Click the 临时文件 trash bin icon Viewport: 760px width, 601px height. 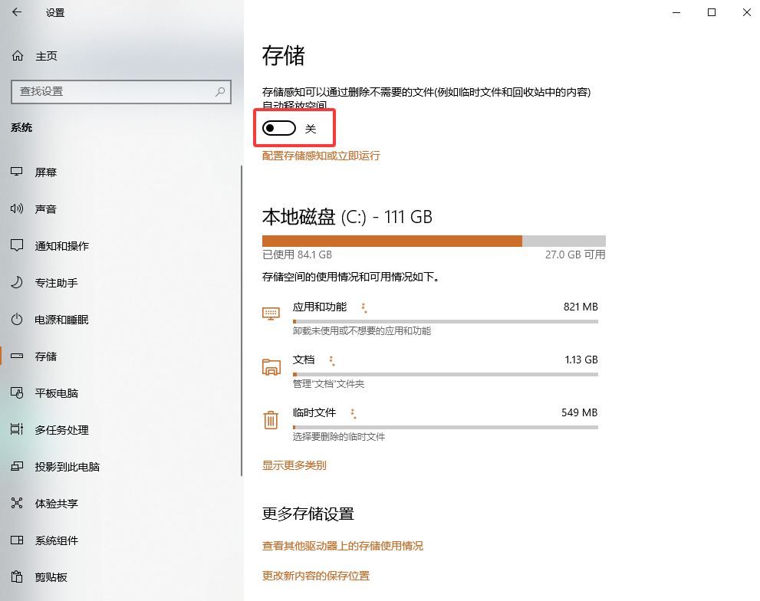click(271, 419)
